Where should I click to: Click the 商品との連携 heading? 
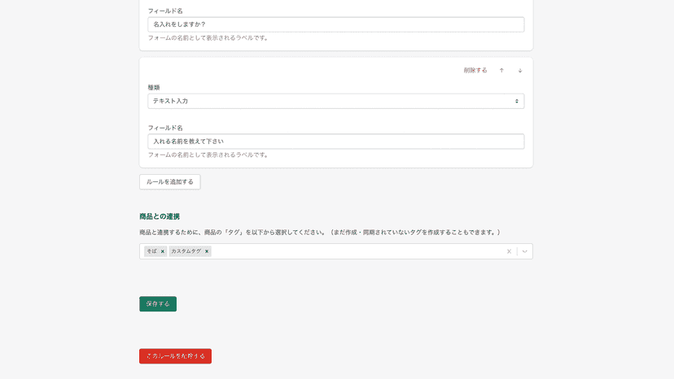(x=160, y=216)
